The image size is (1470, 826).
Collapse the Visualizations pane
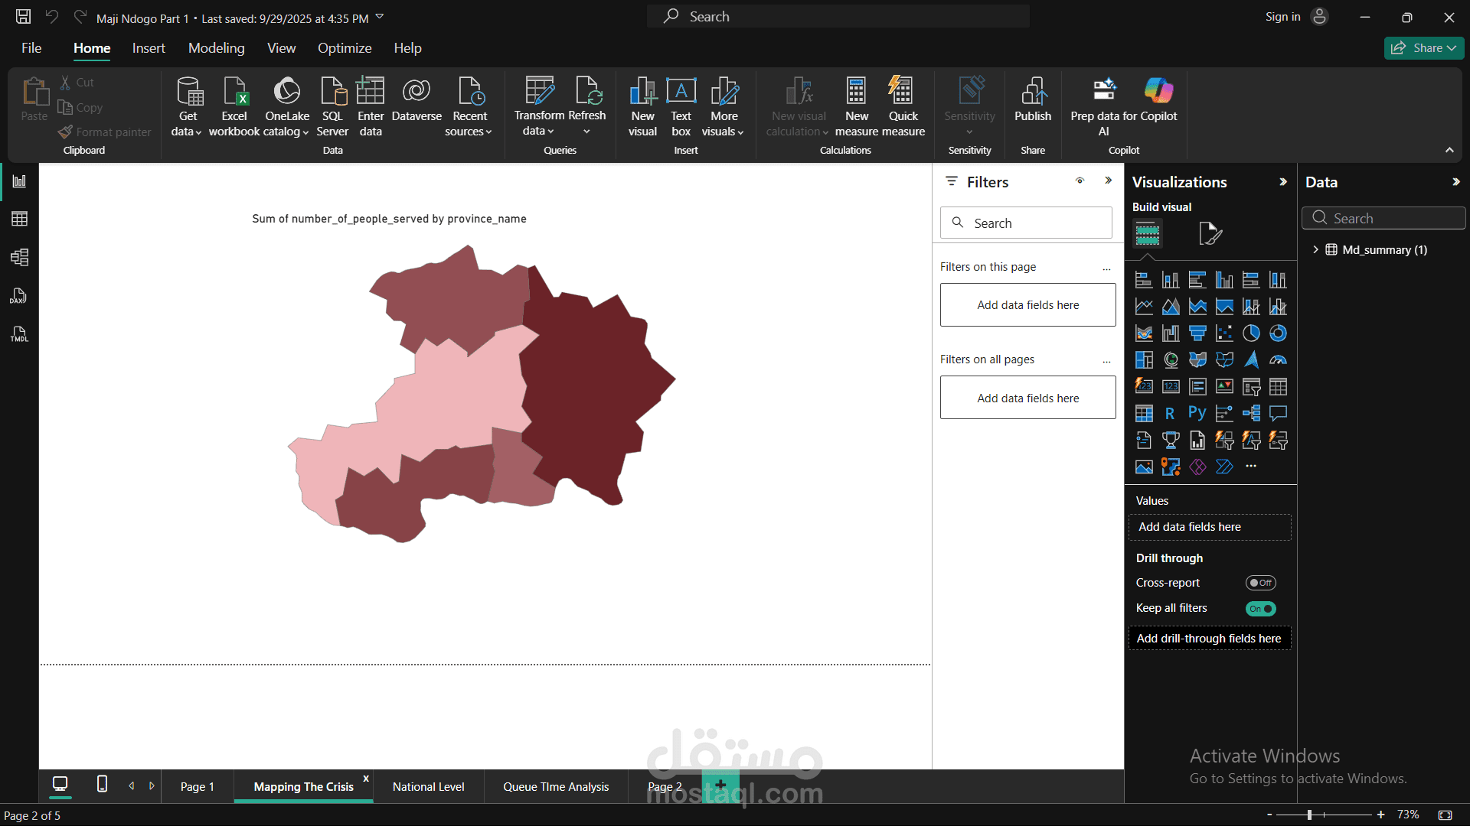(x=1283, y=182)
